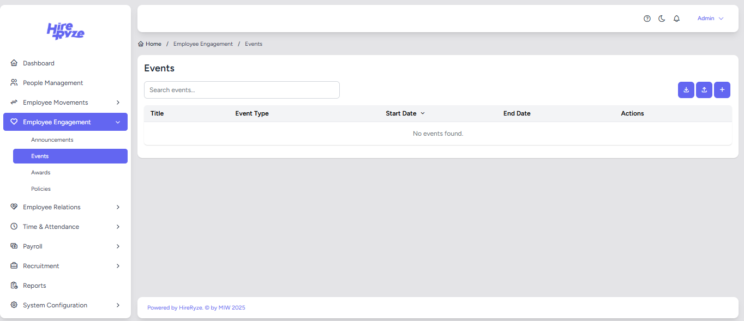Open Policies under Employee Engagement

[x=41, y=189]
